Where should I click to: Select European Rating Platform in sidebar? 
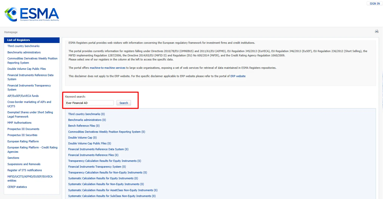(23, 141)
